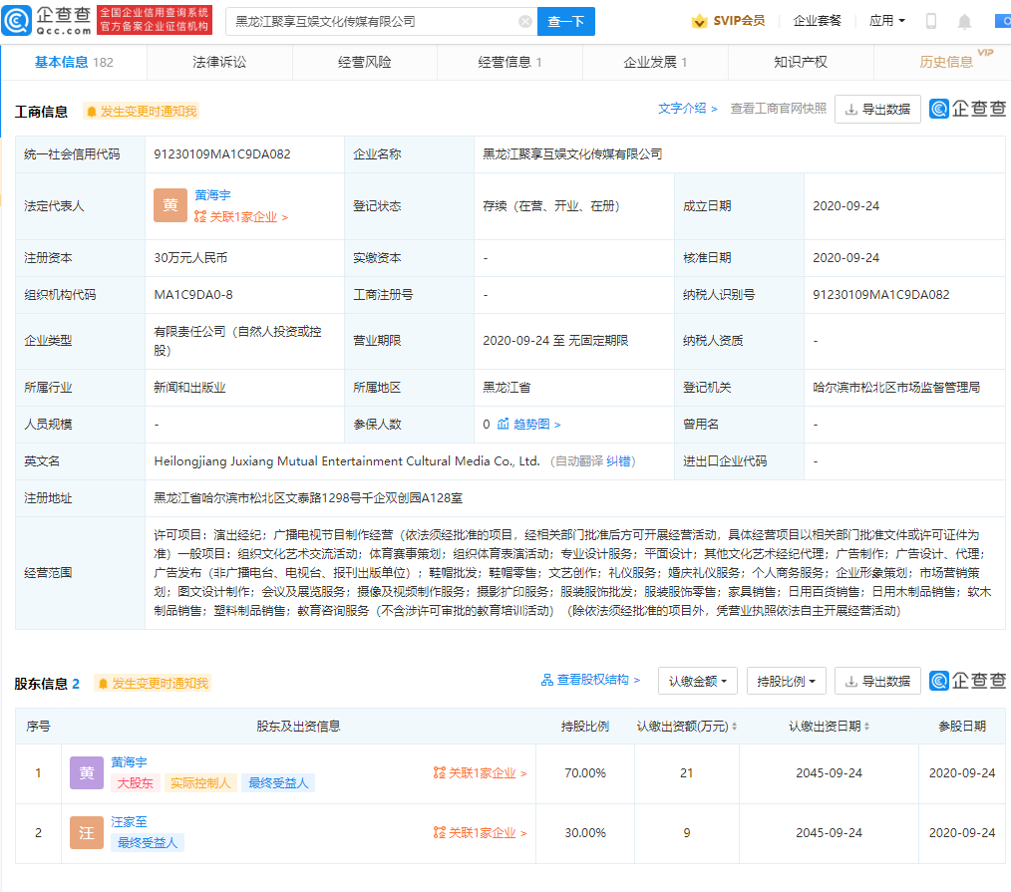This screenshot has height=892, width=1011.
Task: Click the SVIP会员 crown icon
Action: click(x=700, y=21)
